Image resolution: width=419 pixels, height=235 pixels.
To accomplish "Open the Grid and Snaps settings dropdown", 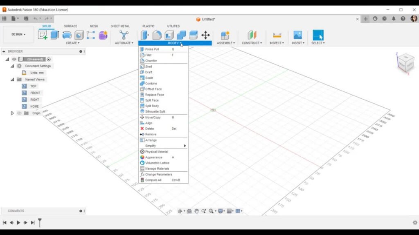I will [x=230, y=211].
